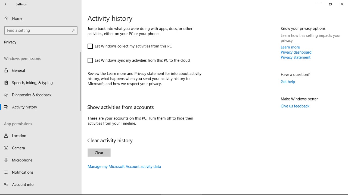Click the sidebar vertical scrollbar
348x195 pixels.
point(81,81)
